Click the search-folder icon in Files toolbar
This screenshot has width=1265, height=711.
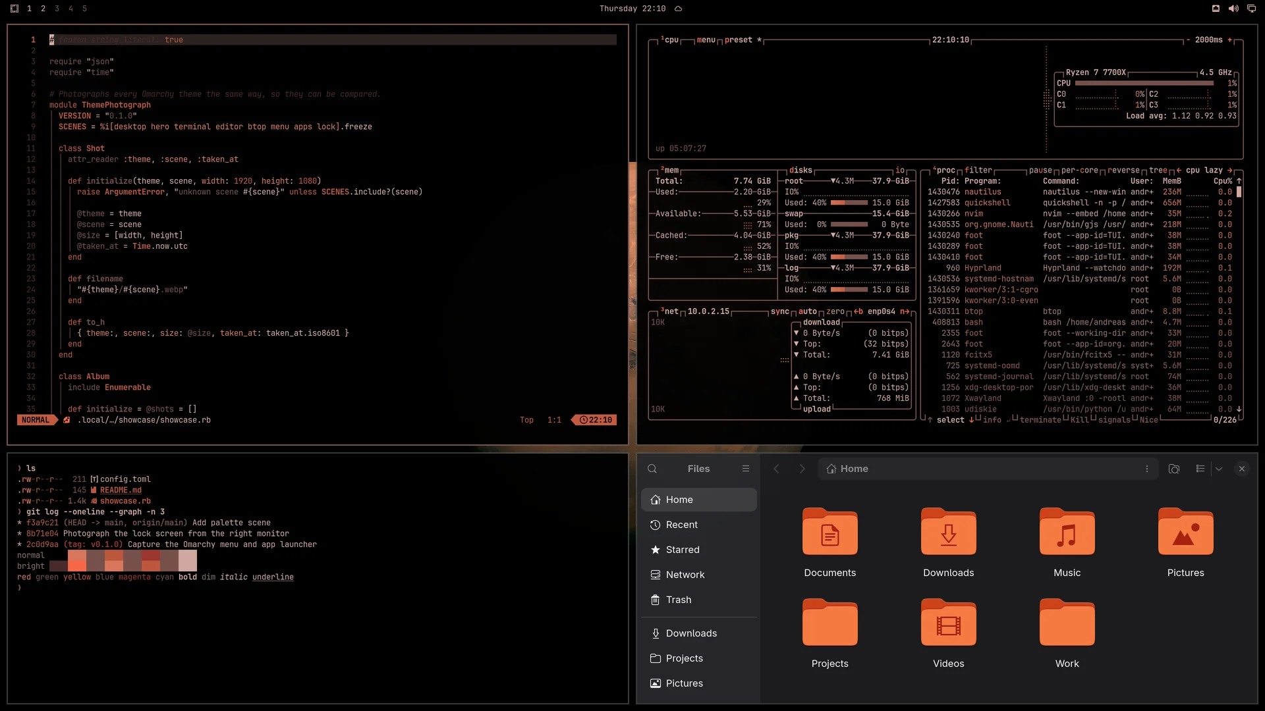[1173, 469]
